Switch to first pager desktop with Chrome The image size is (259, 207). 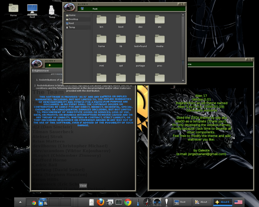(32, 202)
